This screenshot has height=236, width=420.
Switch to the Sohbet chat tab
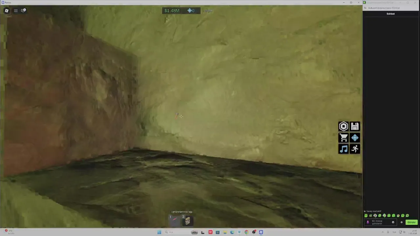pyautogui.click(x=390, y=14)
